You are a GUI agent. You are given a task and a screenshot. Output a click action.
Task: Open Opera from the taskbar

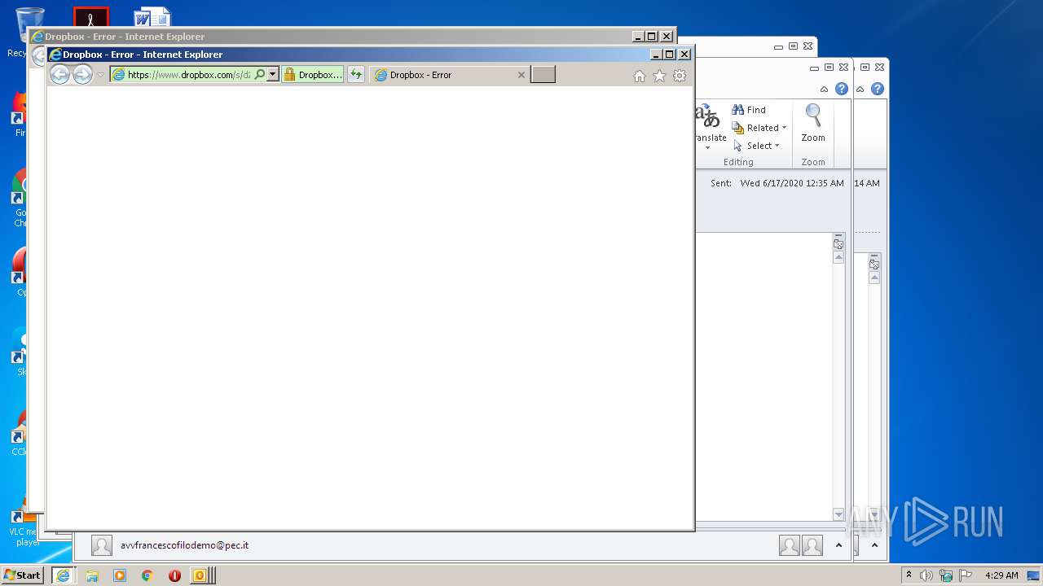point(174,575)
